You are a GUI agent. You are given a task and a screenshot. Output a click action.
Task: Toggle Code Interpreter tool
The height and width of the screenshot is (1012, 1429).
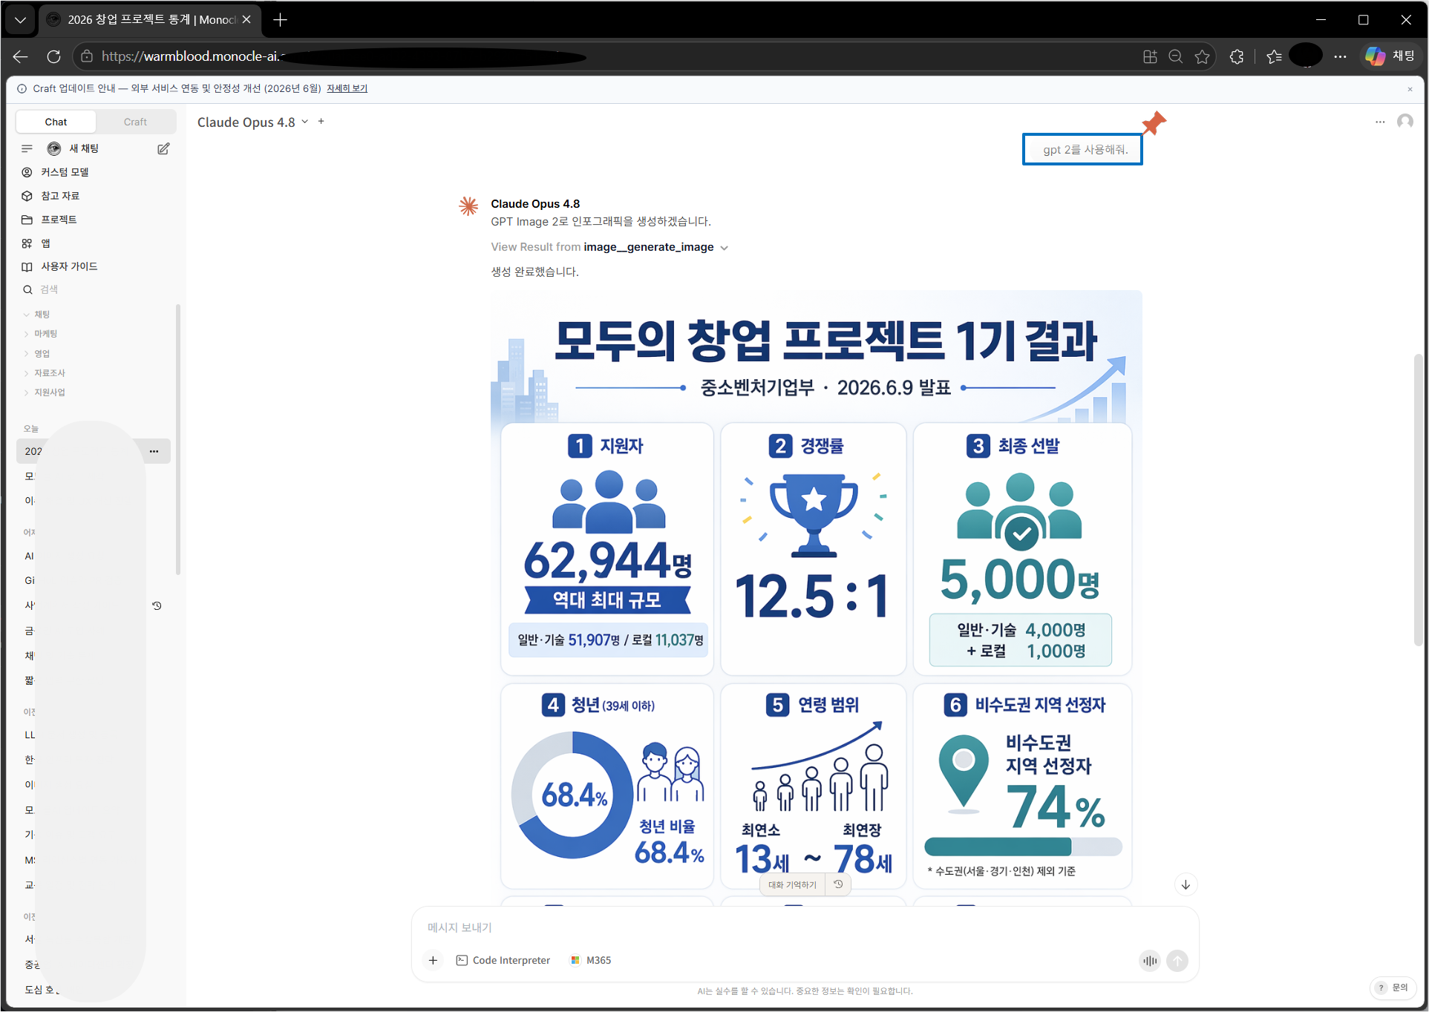coord(503,960)
